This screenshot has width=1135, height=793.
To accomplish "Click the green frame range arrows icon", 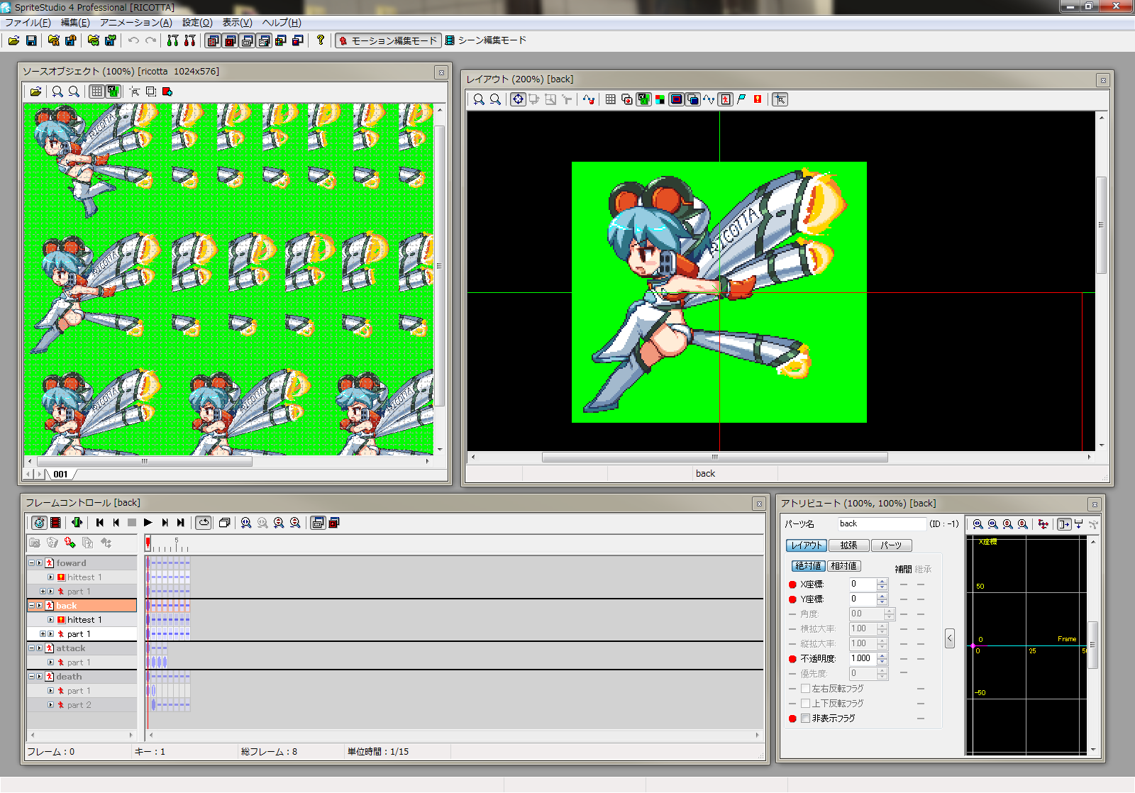I will click(77, 523).
